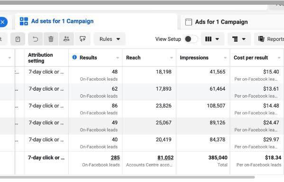Click the cost per result $14.48
Image resolution: width=284 pixels, height=182 pixels.
[271, 106]
